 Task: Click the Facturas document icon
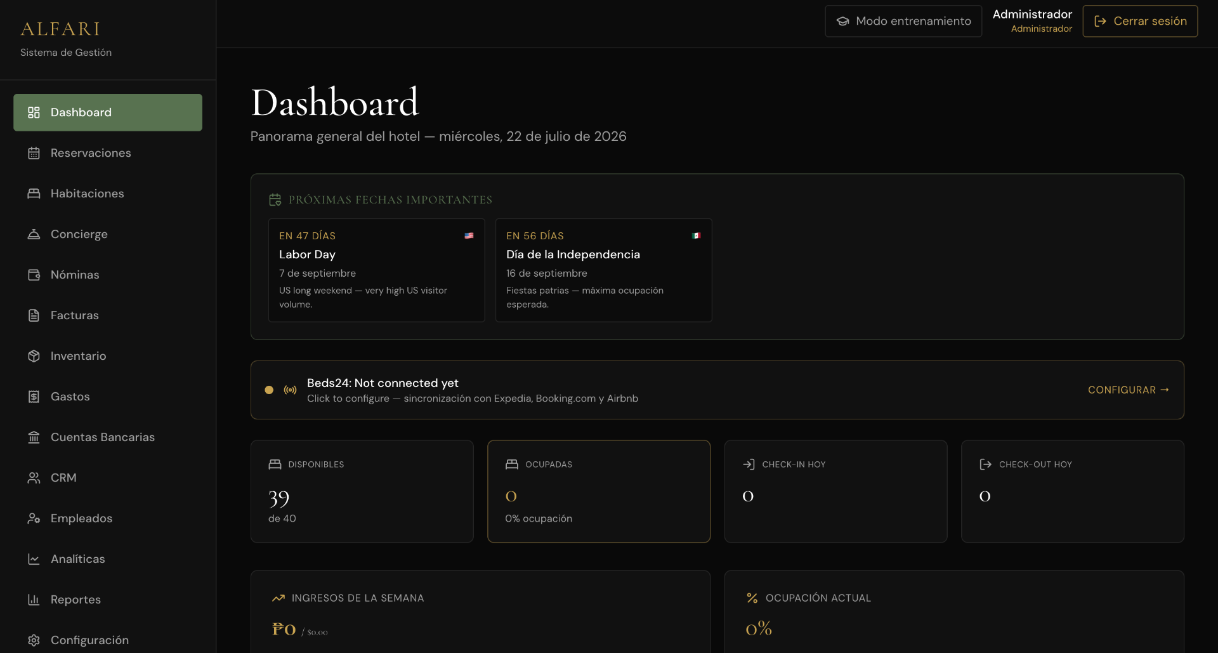coord(34,315)
